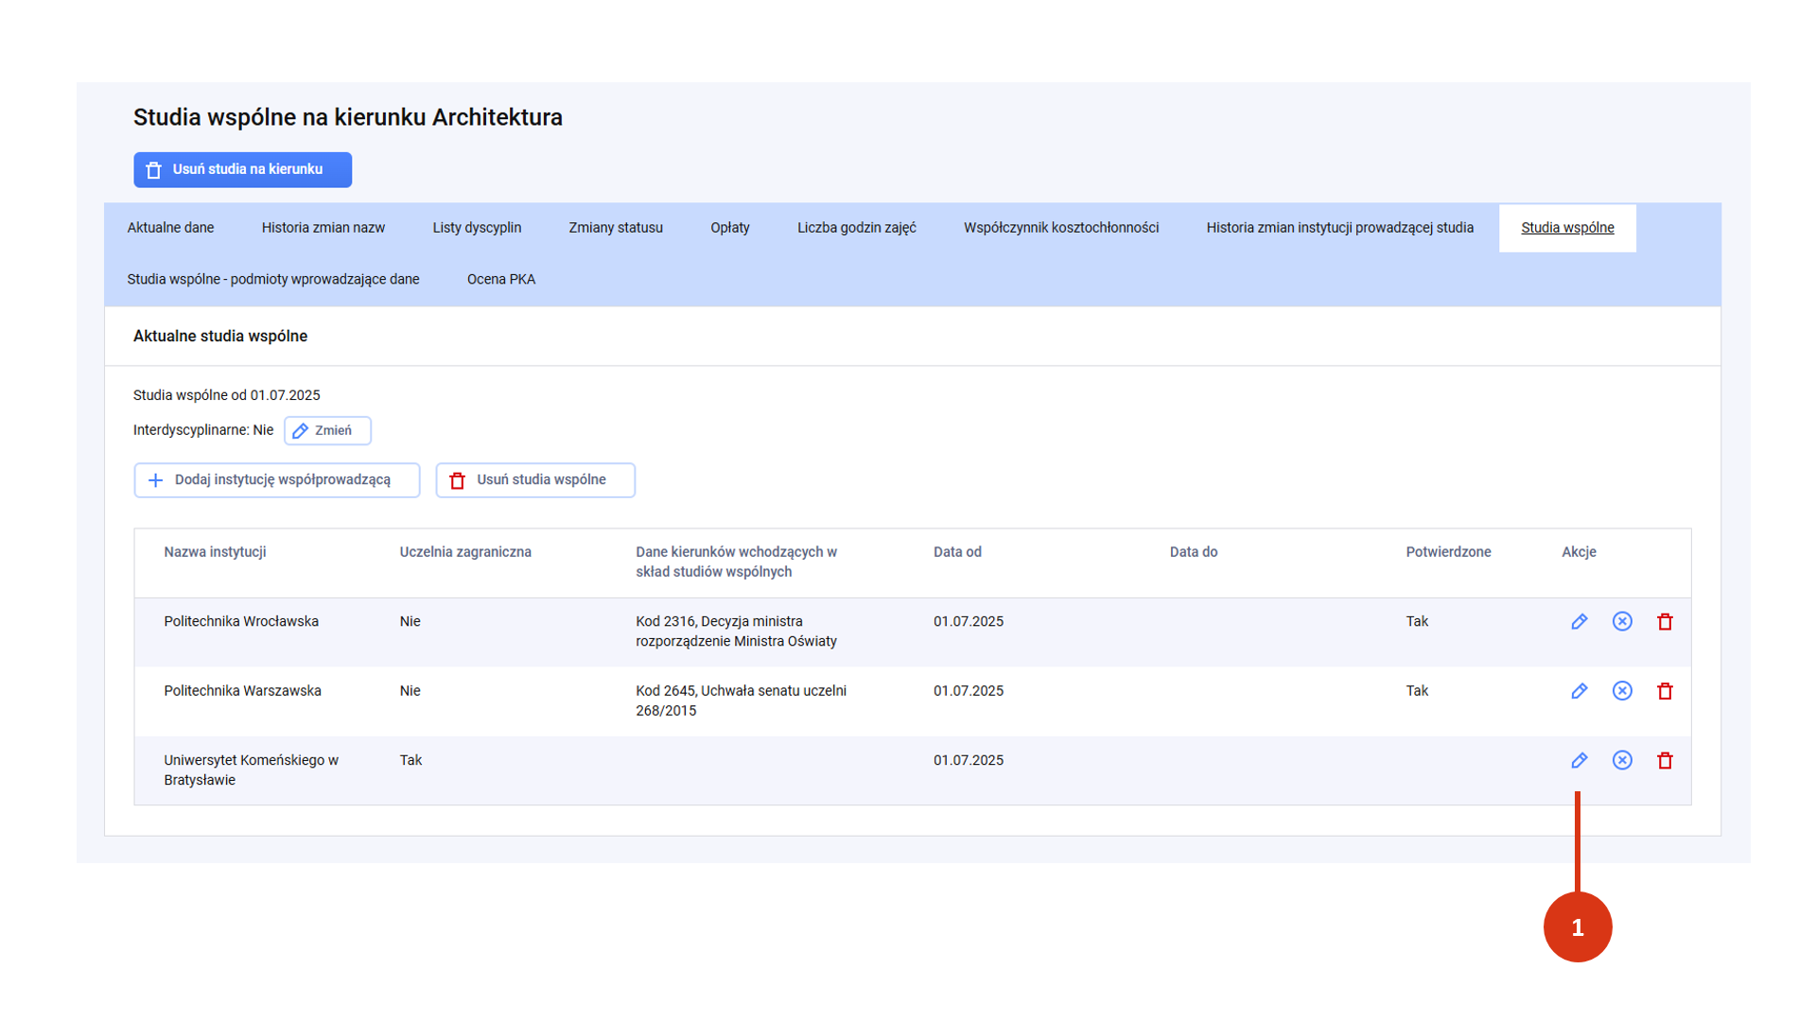Click Interdyscyplinarne: Nie label
Screen dimensions: 1816x1021
coord(203,430)
